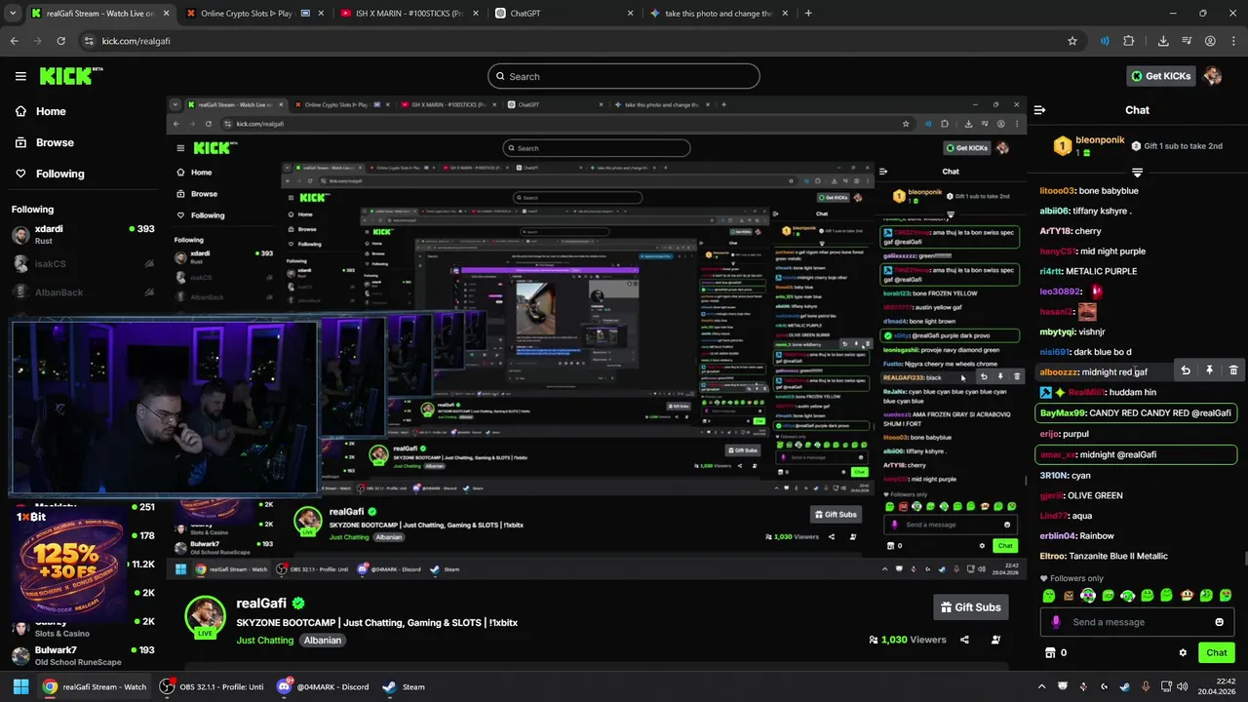Open the Kick hamburger sidebar menu
This screenshot has height=702, width=1248.
coord(20,76)
